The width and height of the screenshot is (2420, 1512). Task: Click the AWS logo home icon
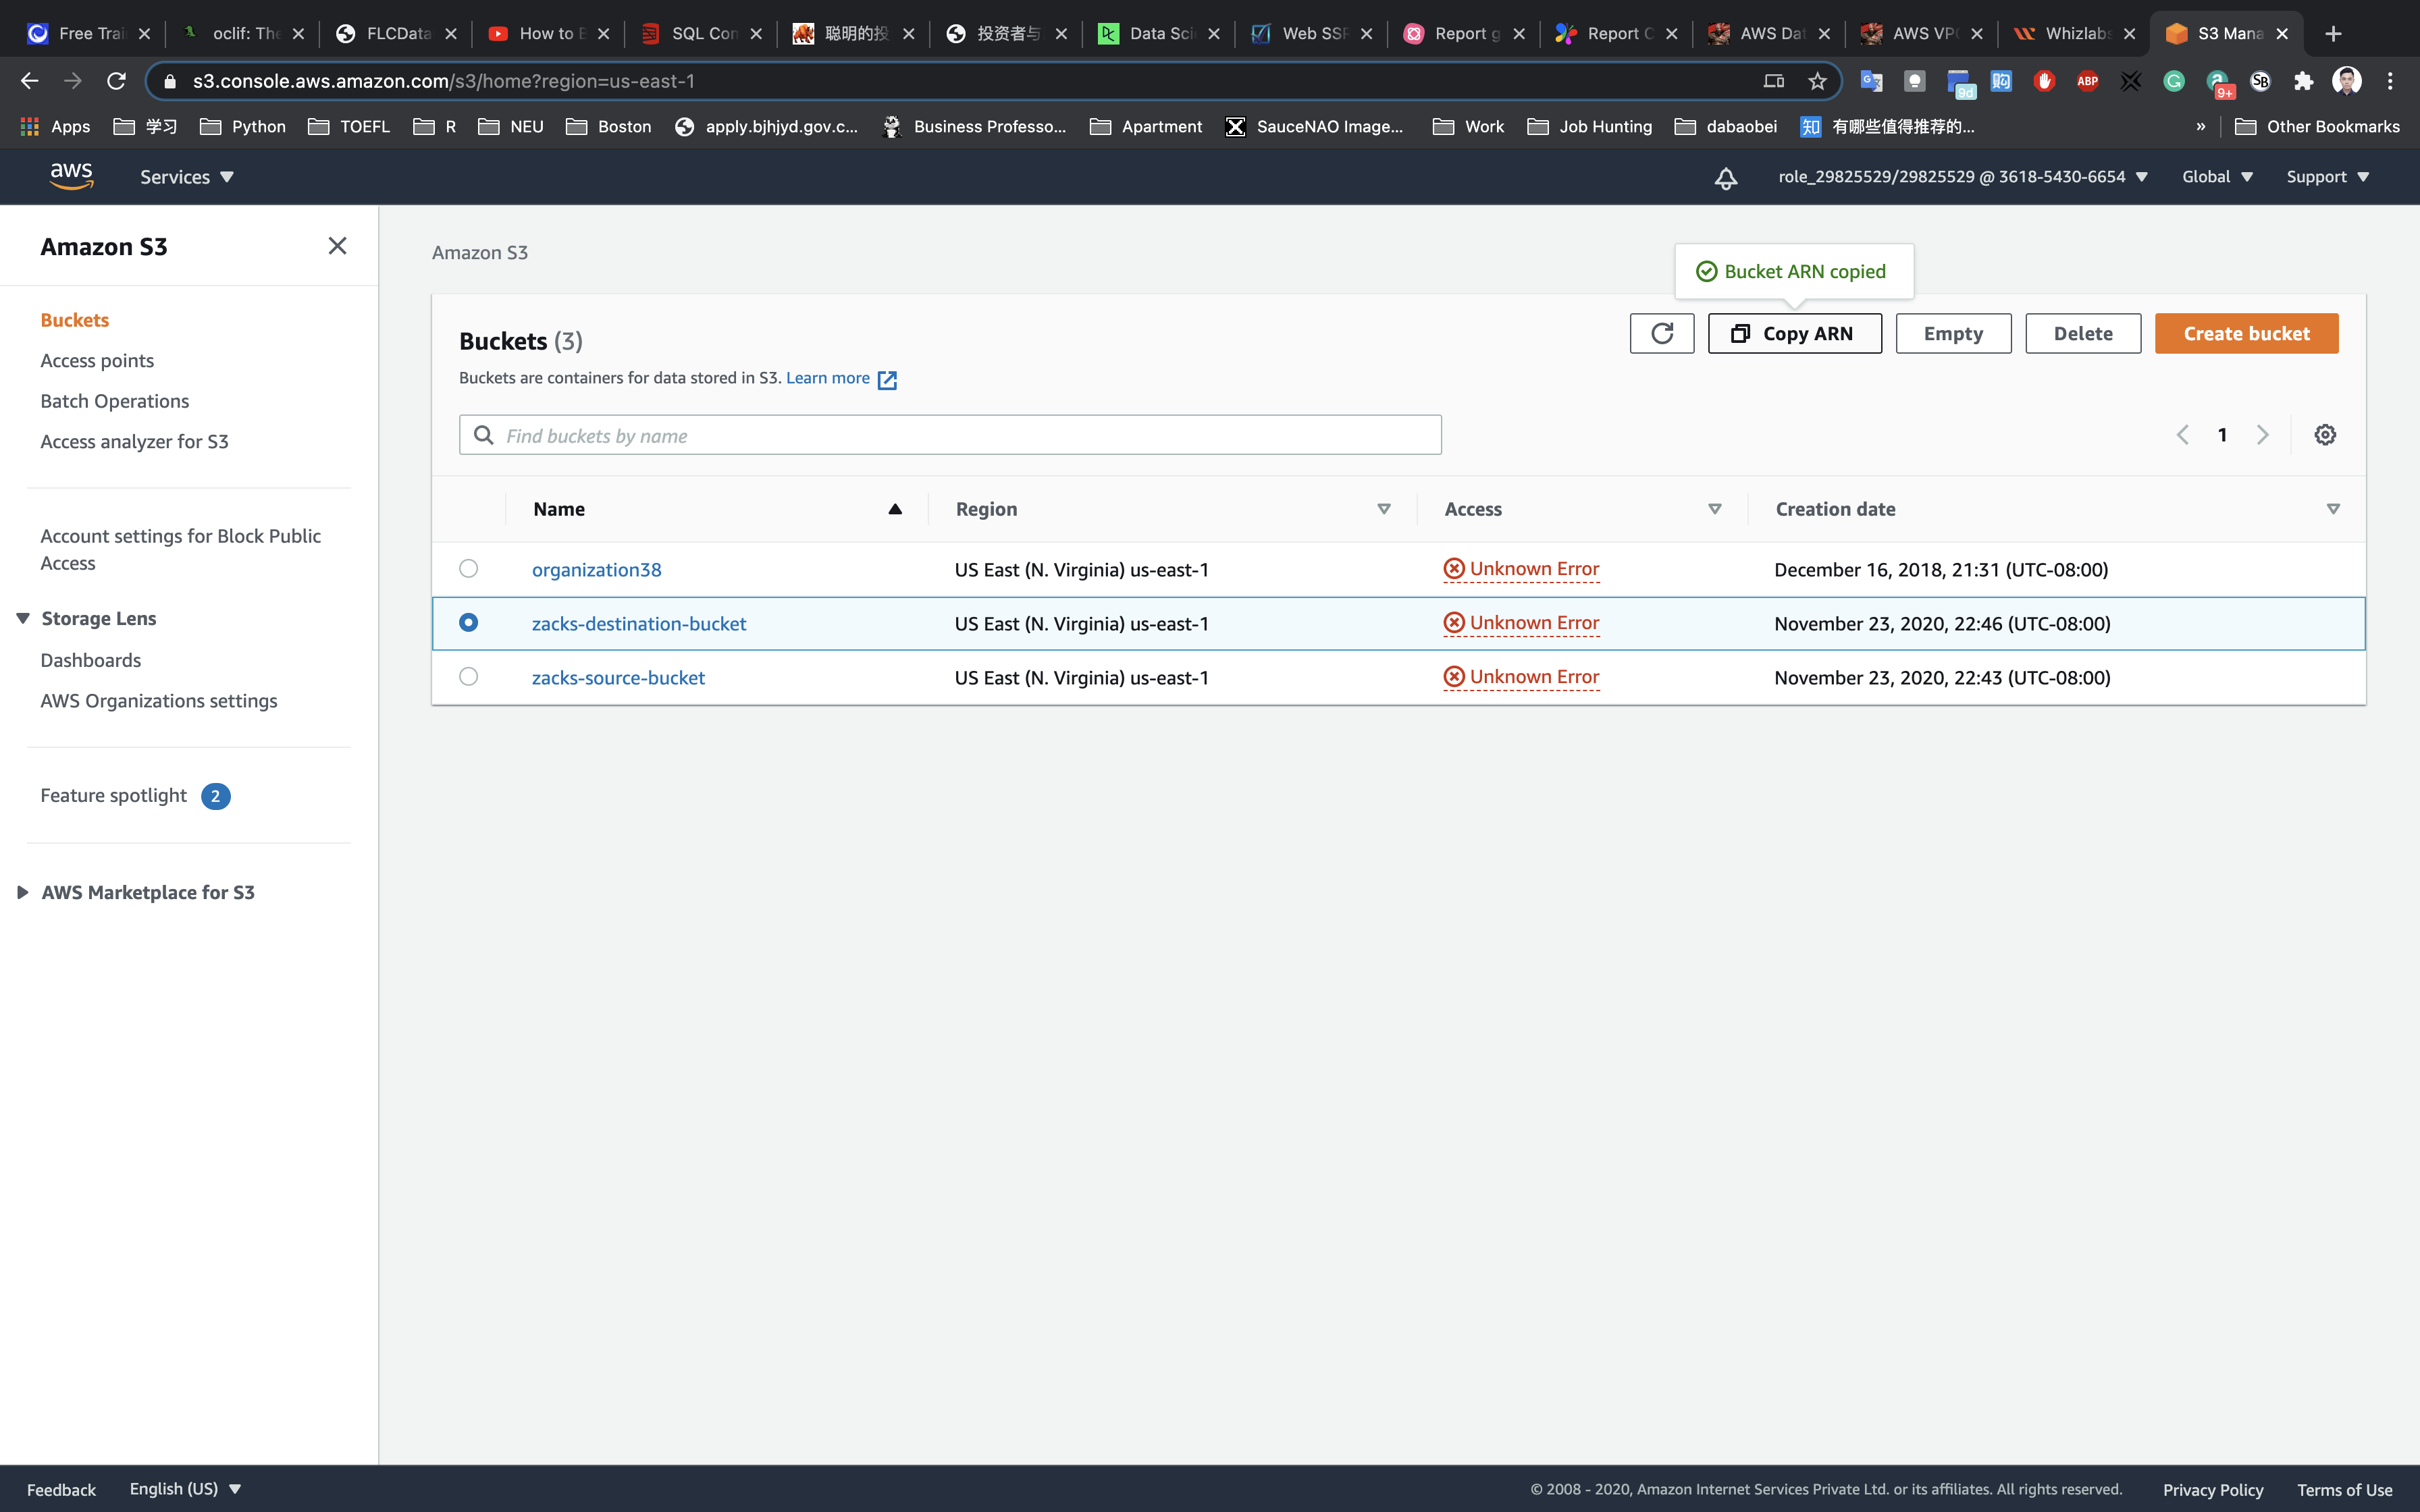(x=71, y=176)
